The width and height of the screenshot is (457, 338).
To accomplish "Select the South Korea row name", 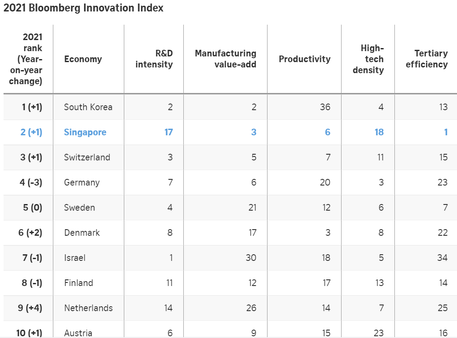I will click(x=88, y=107).
